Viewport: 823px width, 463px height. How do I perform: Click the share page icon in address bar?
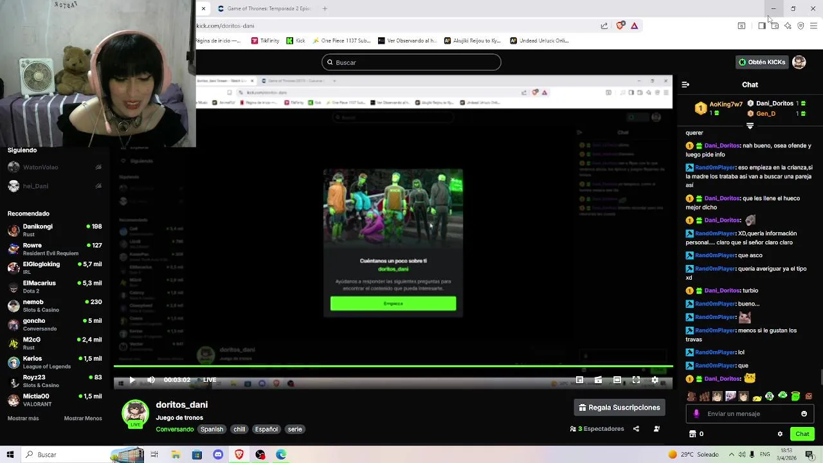tap(604, 26)
